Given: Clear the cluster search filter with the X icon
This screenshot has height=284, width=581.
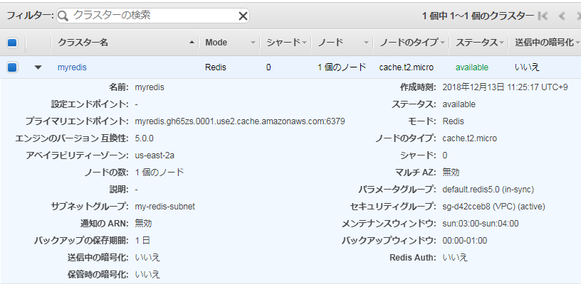Looking at the screenshot, I should (x=243, y=16).
